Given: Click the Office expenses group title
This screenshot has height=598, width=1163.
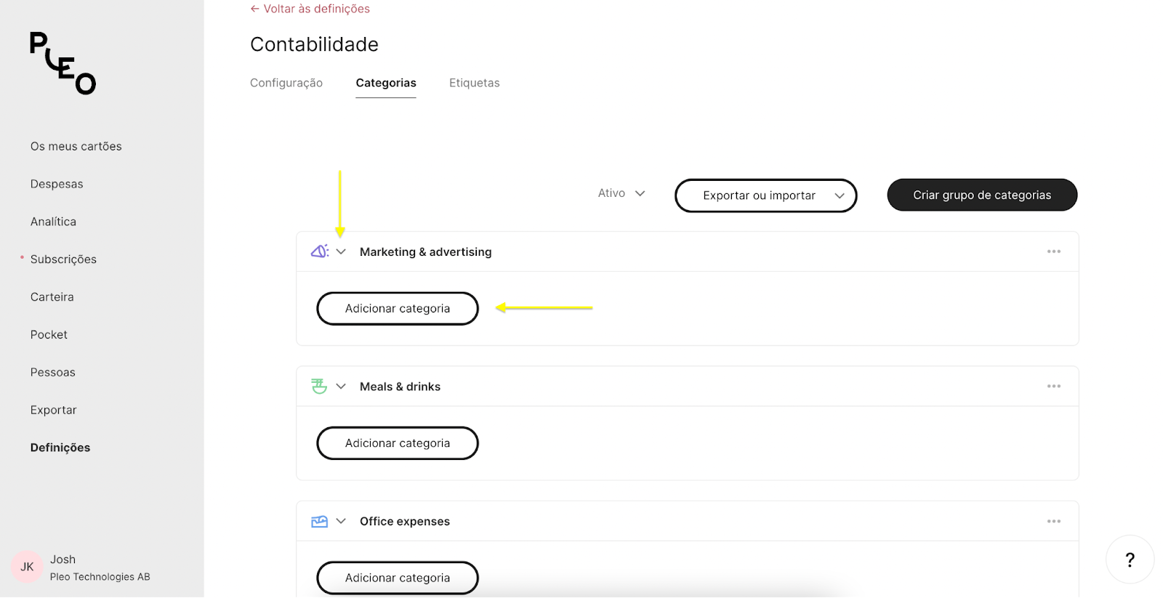Looking at the screenshot, I should click(405, 522).
